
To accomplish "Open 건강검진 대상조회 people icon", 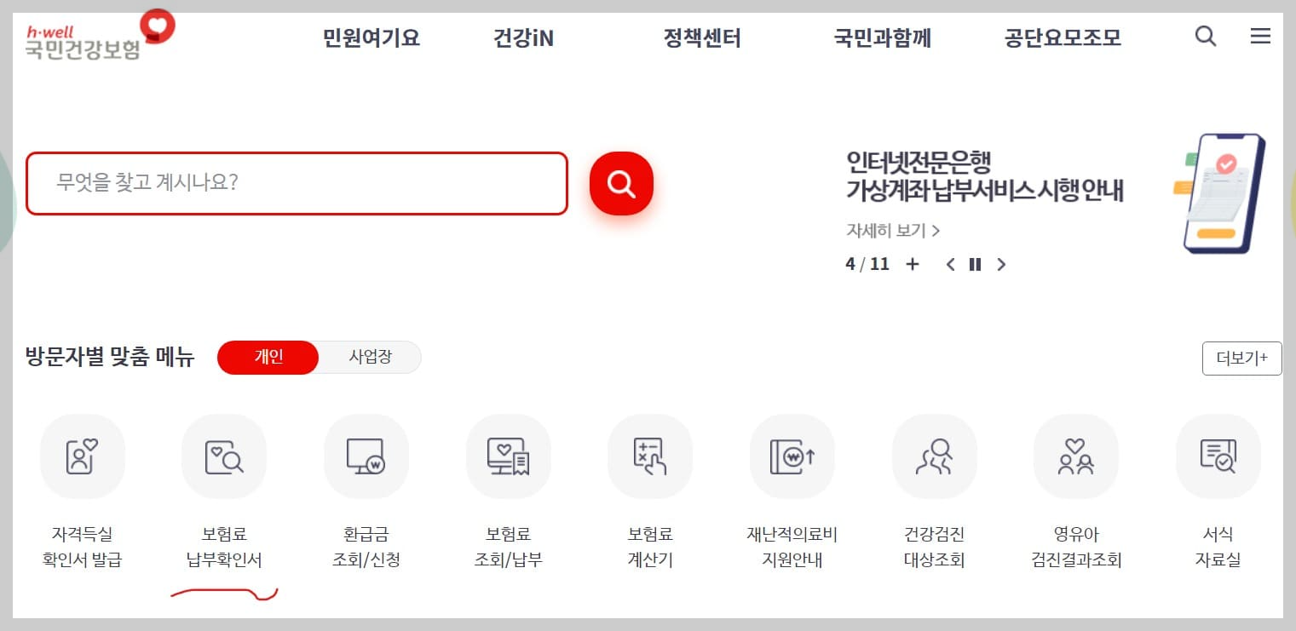I will (x=934, y=456).
